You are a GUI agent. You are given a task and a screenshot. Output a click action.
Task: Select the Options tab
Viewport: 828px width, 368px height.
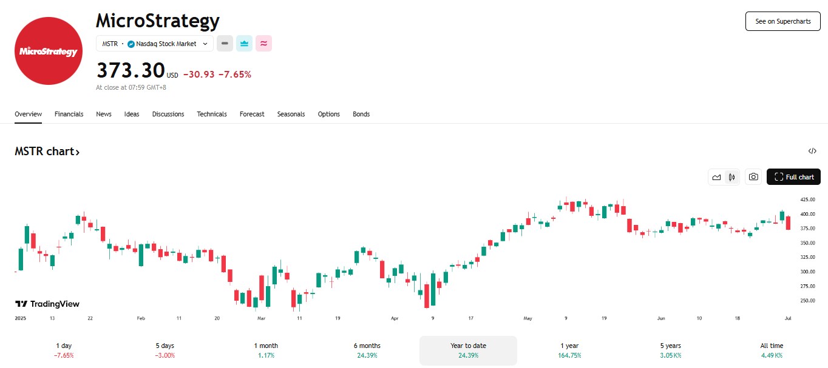(x=328, y=114)
